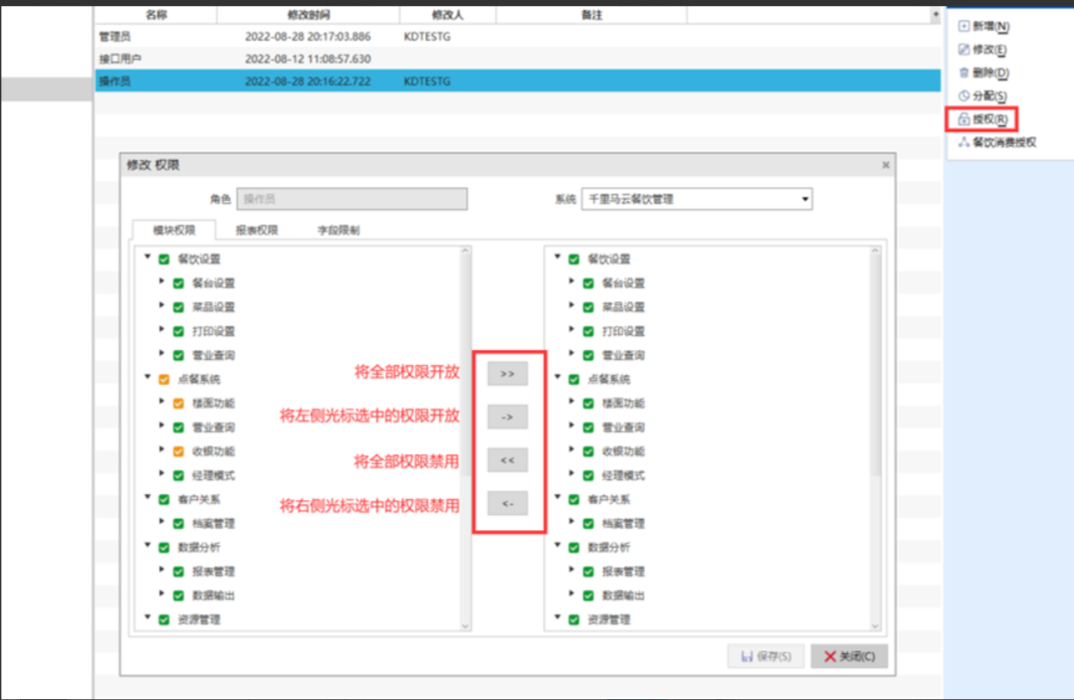Click the 修改(E) edit icon
Screen dimensions: 1074x700
coord(964,50)
